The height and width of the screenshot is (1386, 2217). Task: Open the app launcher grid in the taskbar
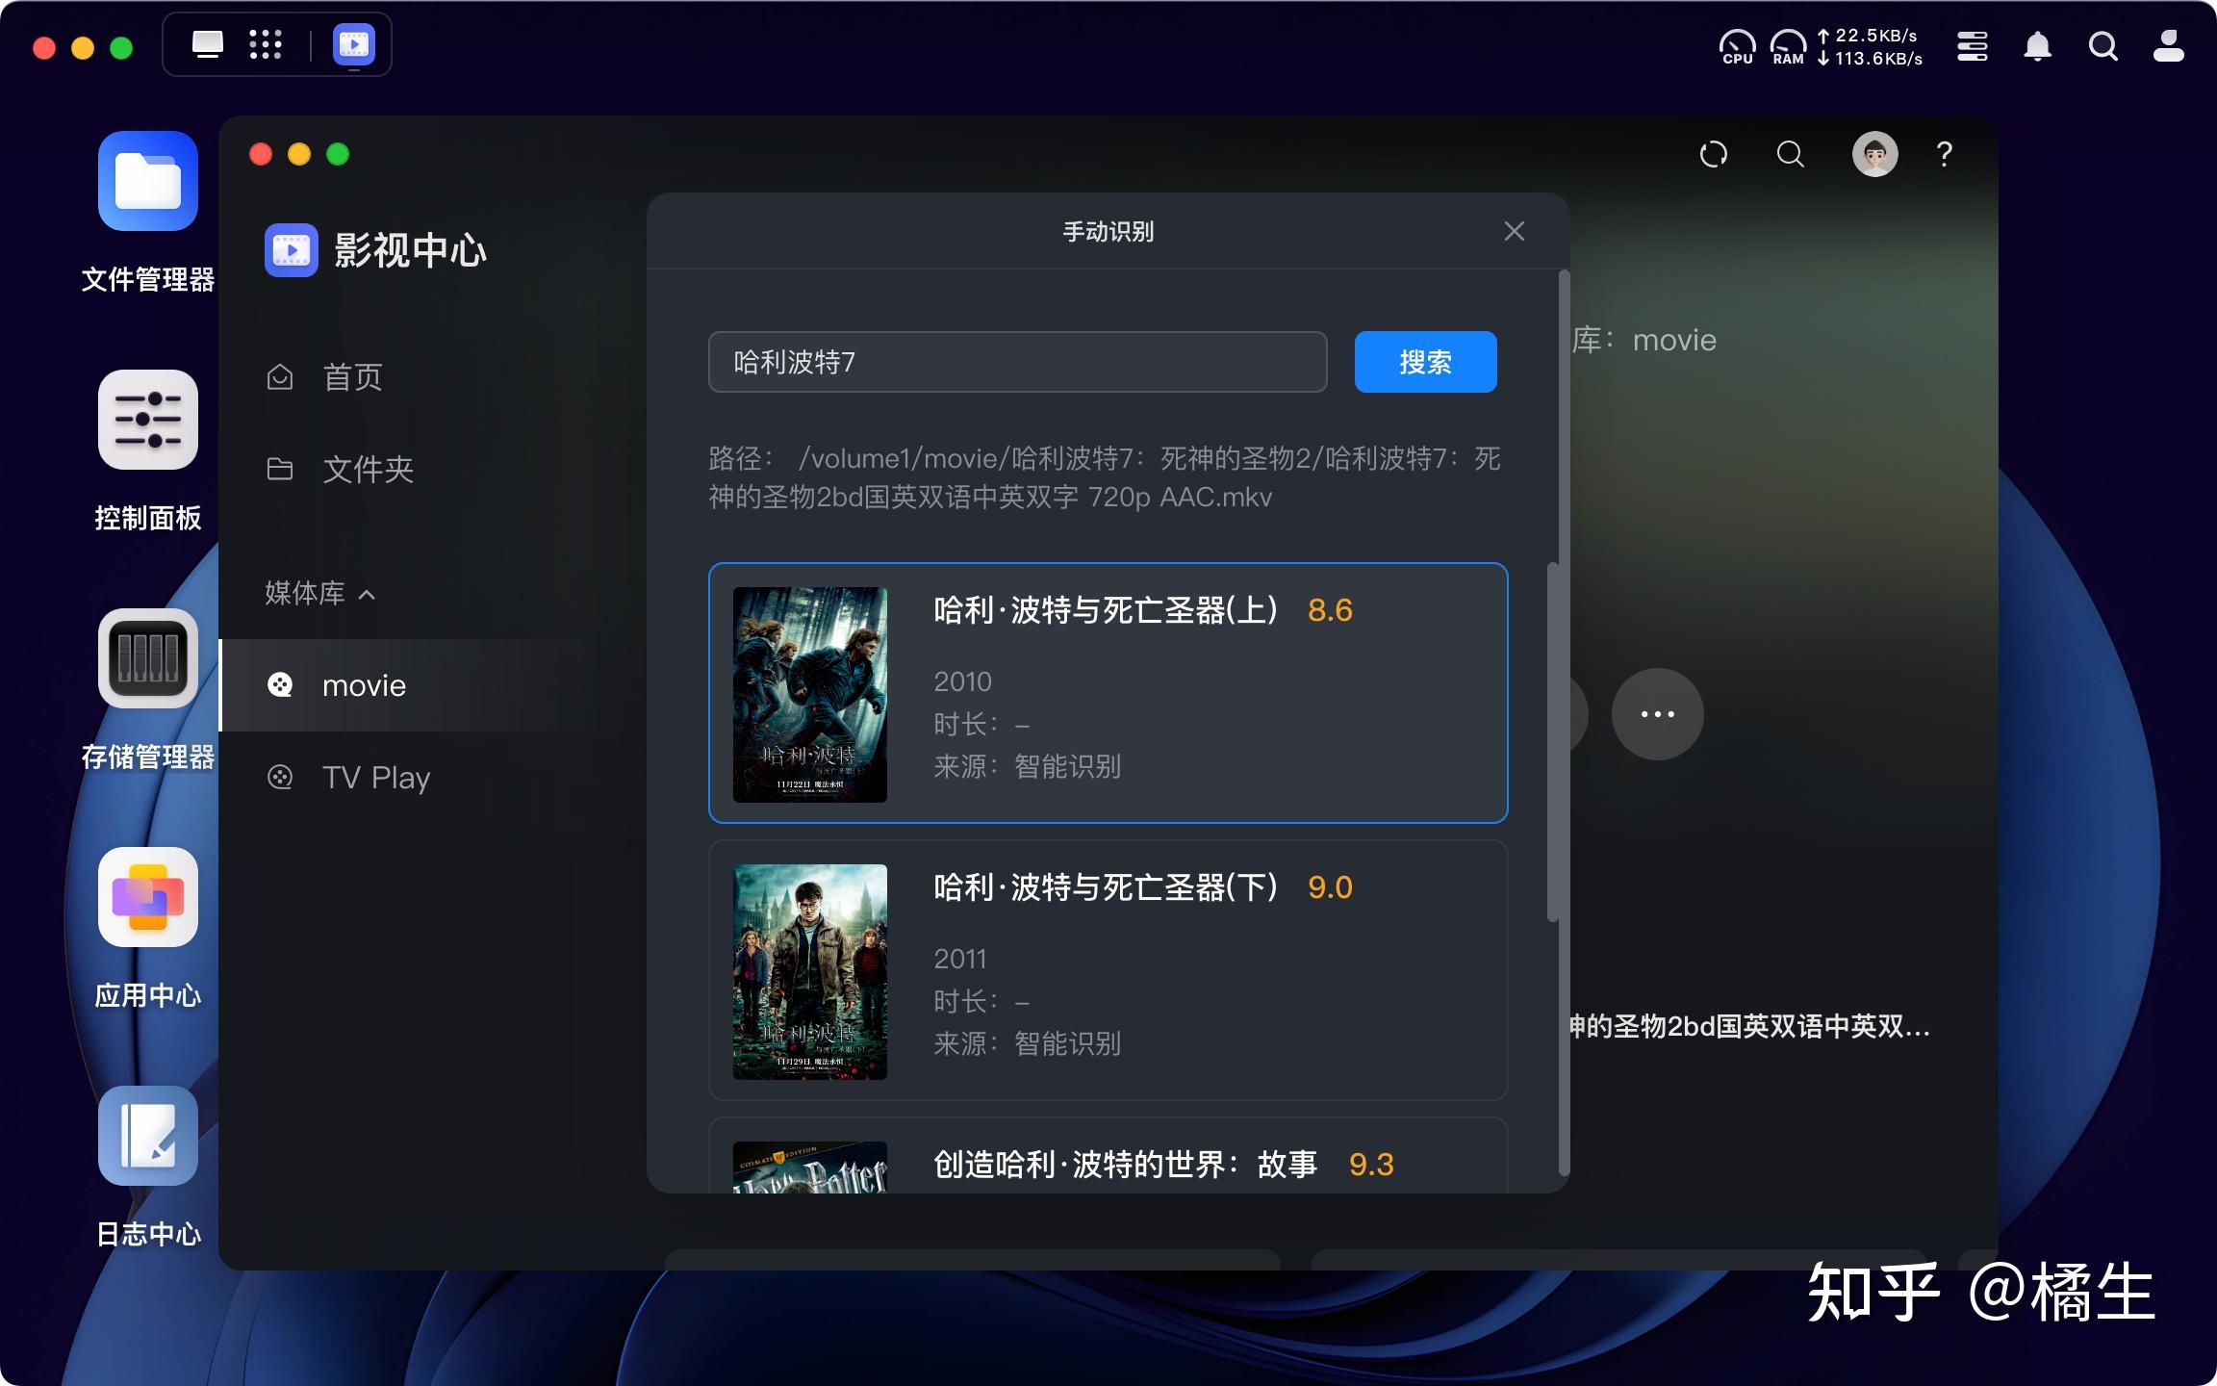pyautogui.click(x=264, y=44)
